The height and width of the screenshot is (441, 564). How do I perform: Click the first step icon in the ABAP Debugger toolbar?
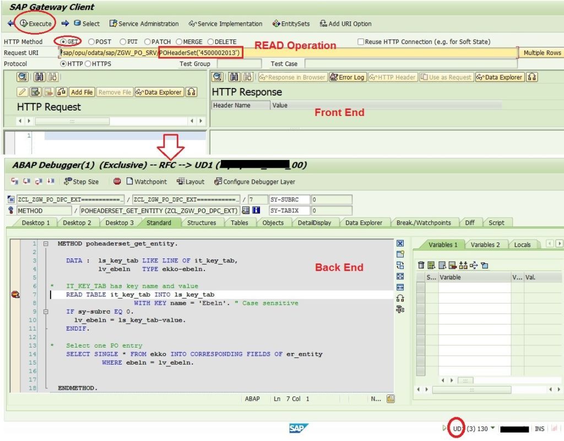[15, 181]
